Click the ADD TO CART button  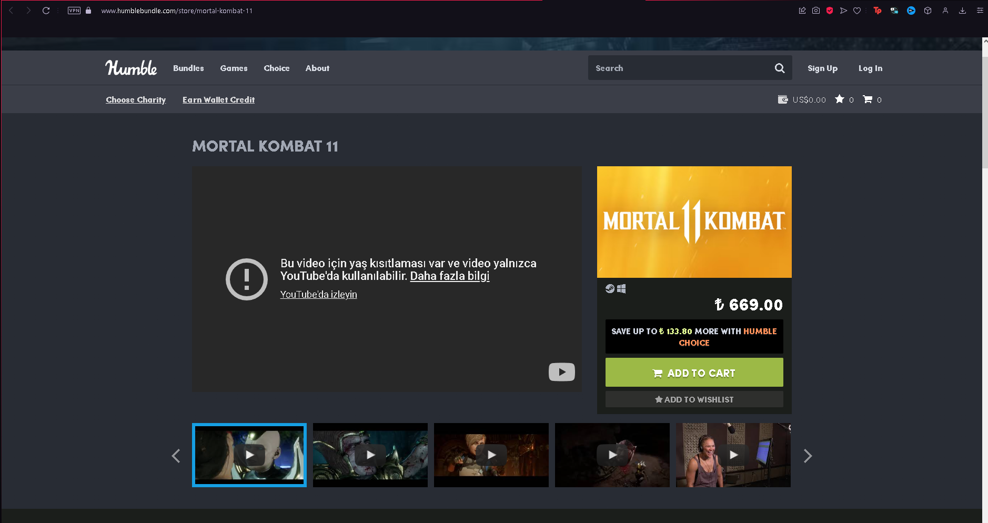(694, 373)
